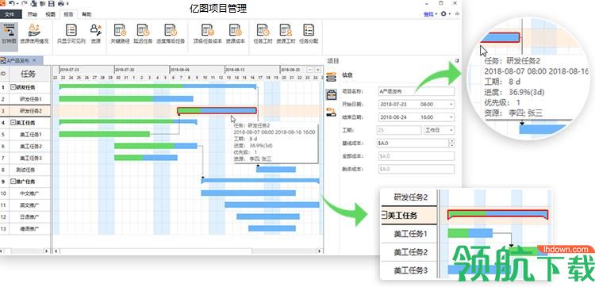Click the 登录 login link
Viewport: 595px width, 287px height.
[428, 14]
